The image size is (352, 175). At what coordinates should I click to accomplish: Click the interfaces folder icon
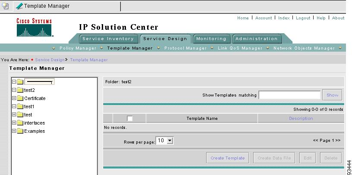coord(20,123)
